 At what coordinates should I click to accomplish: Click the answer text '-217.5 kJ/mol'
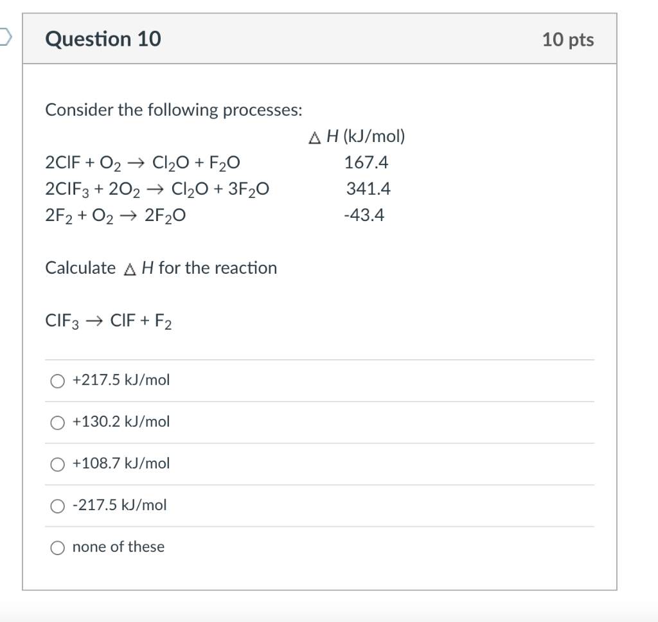click(120, 505)
